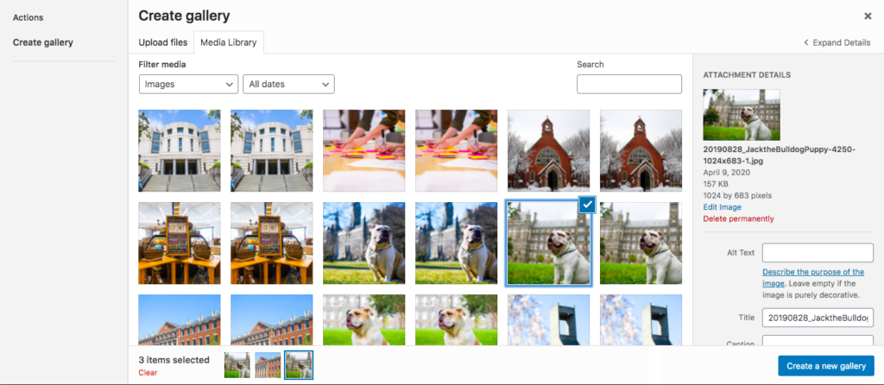Click the 3 items selected label
Image resolution: width=884 pixels, height=385 pixels.
click(x=174, y=360)
